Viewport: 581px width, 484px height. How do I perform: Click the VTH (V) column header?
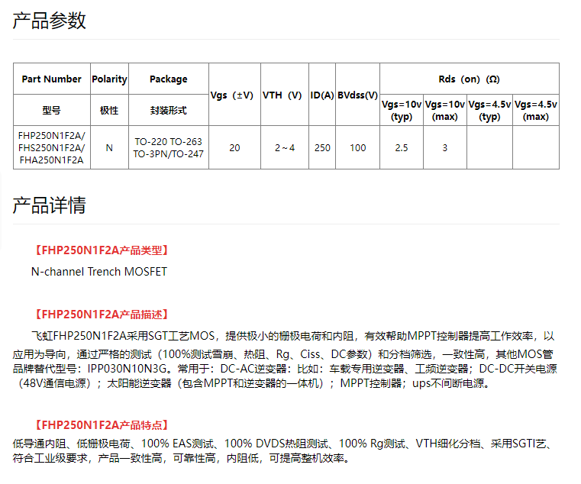pyautogui.click(x=283, y=95)
